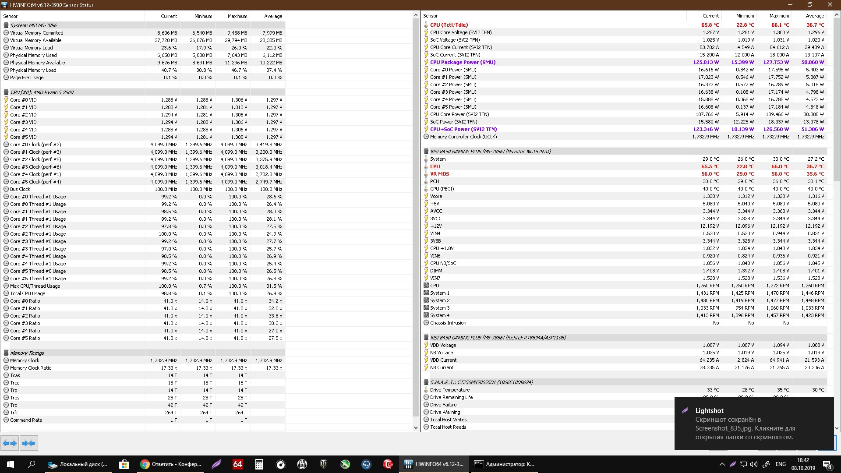841x473 pixels.
Task: Click the Lightshot screenshot saved notification
Action: [x=753, y=424]
